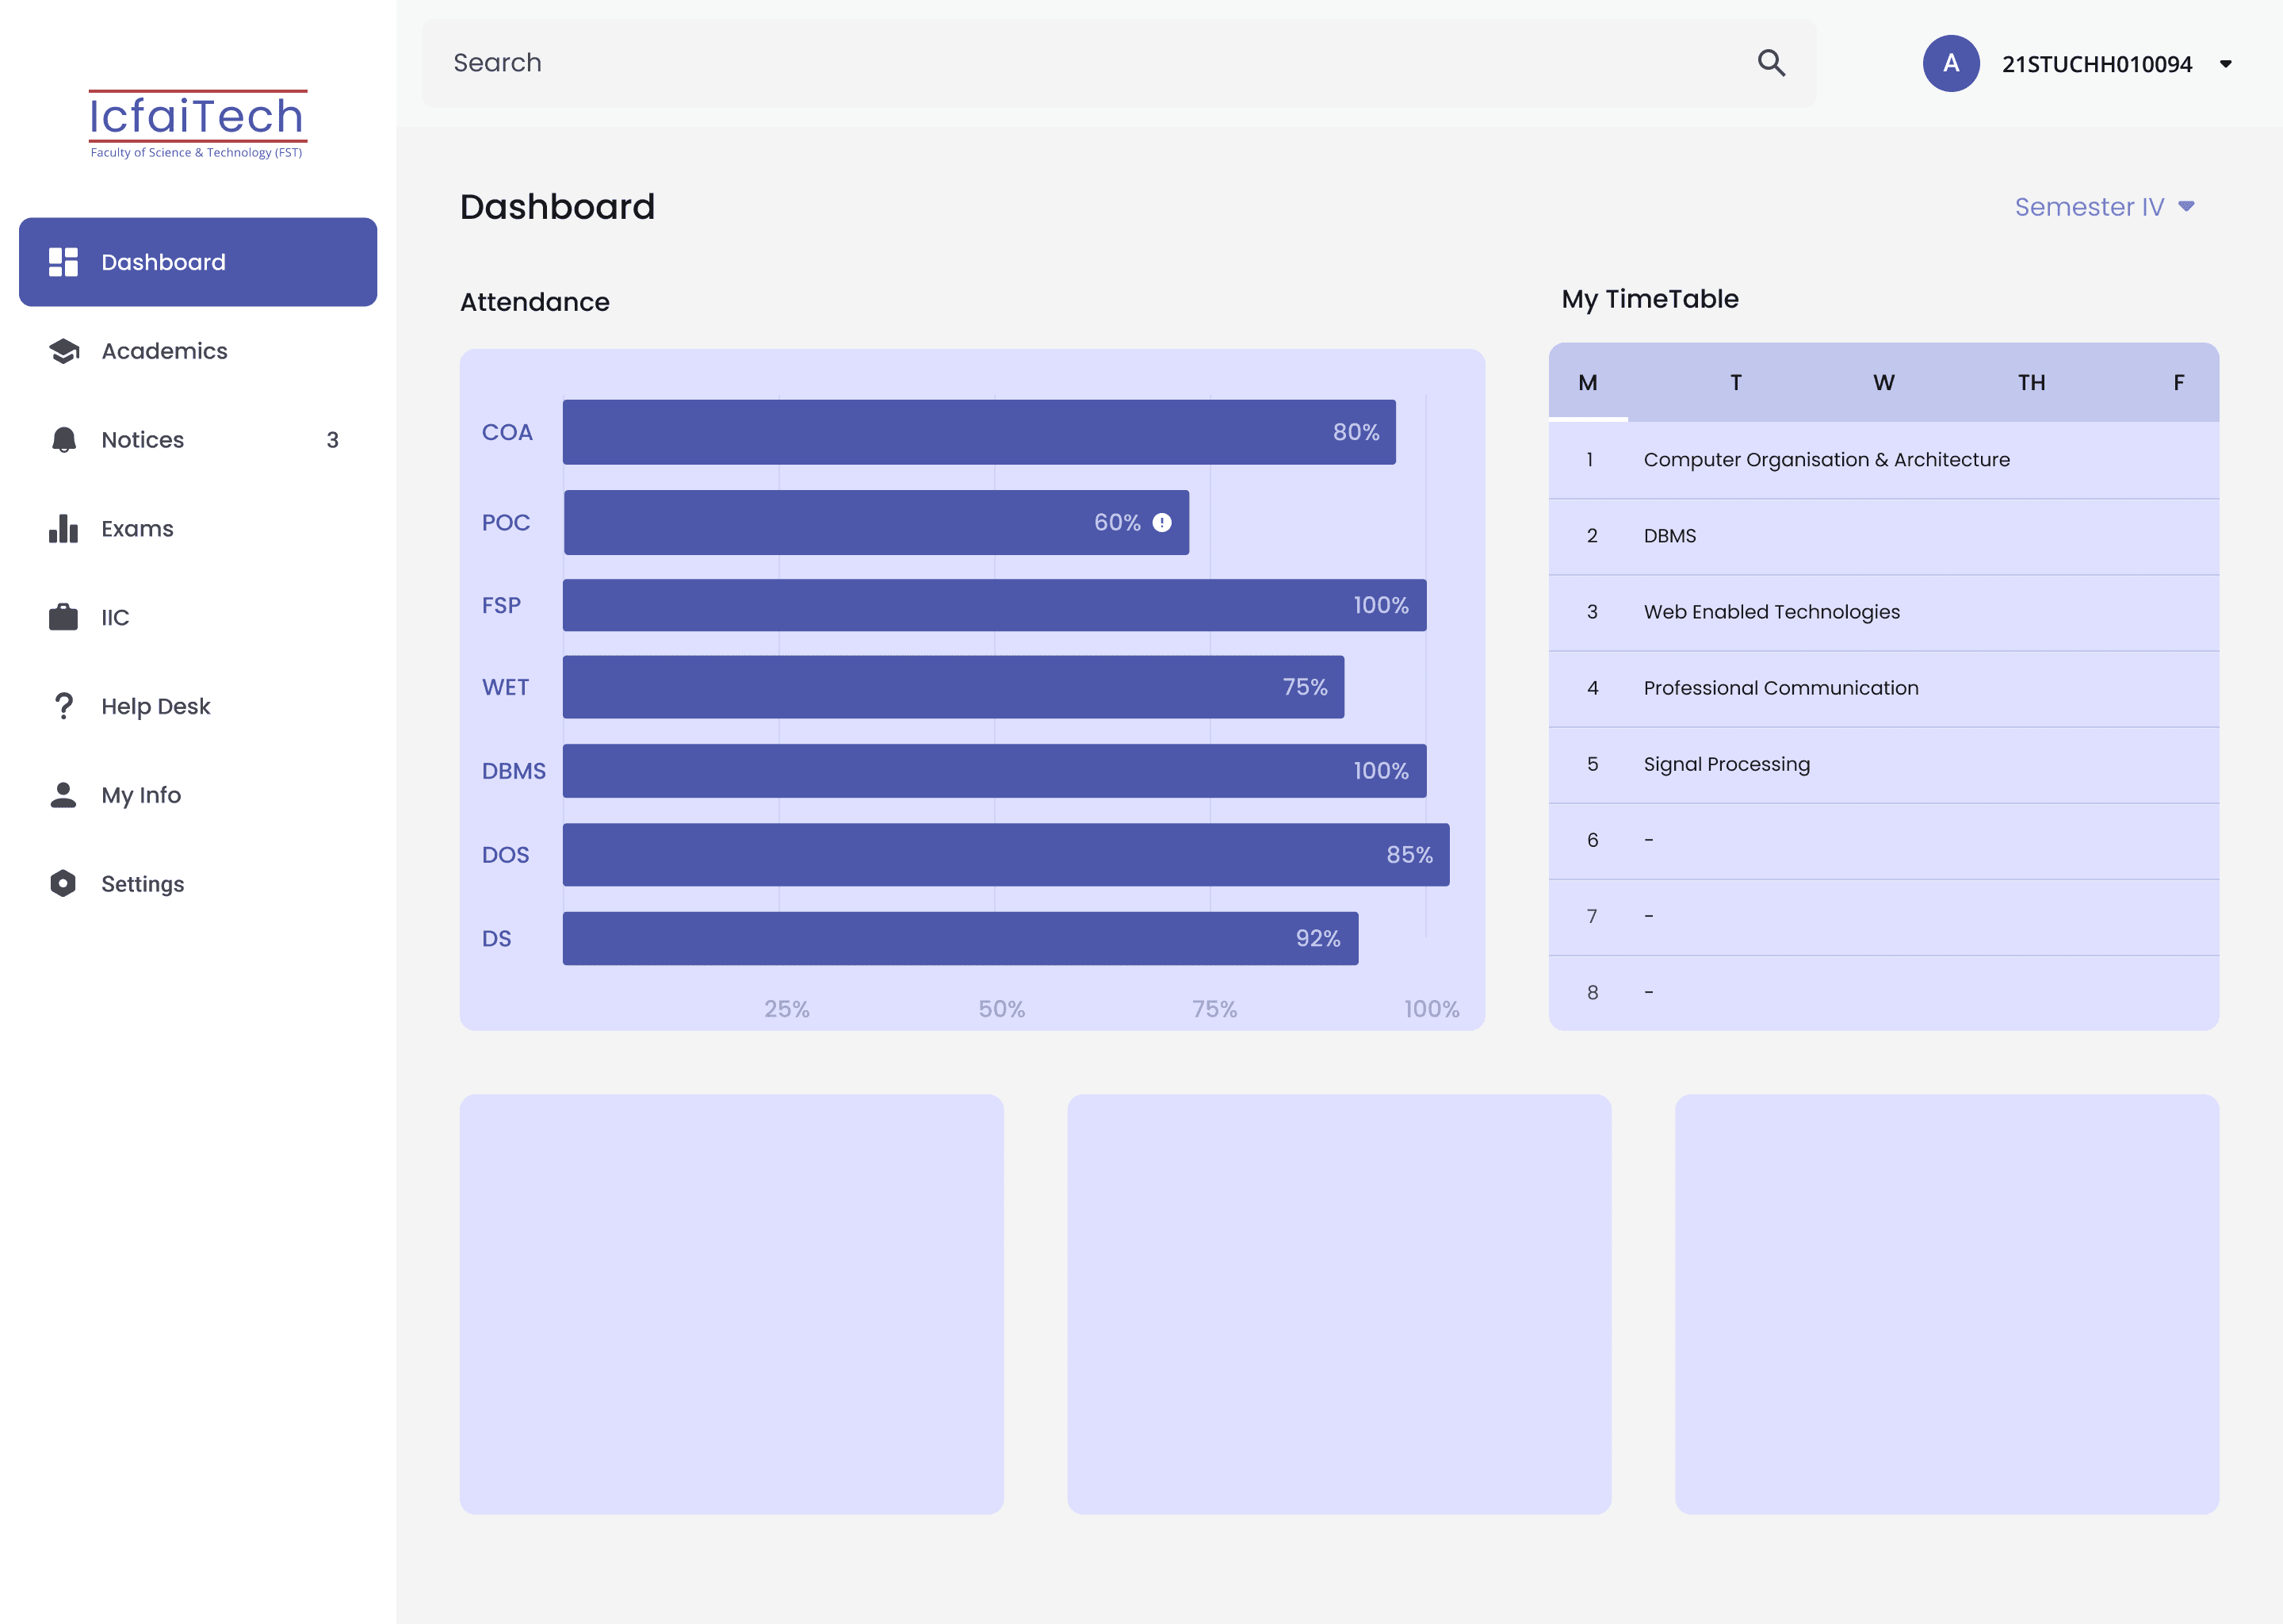Switch timetable to Friday tab

[x=2178, y=382]
